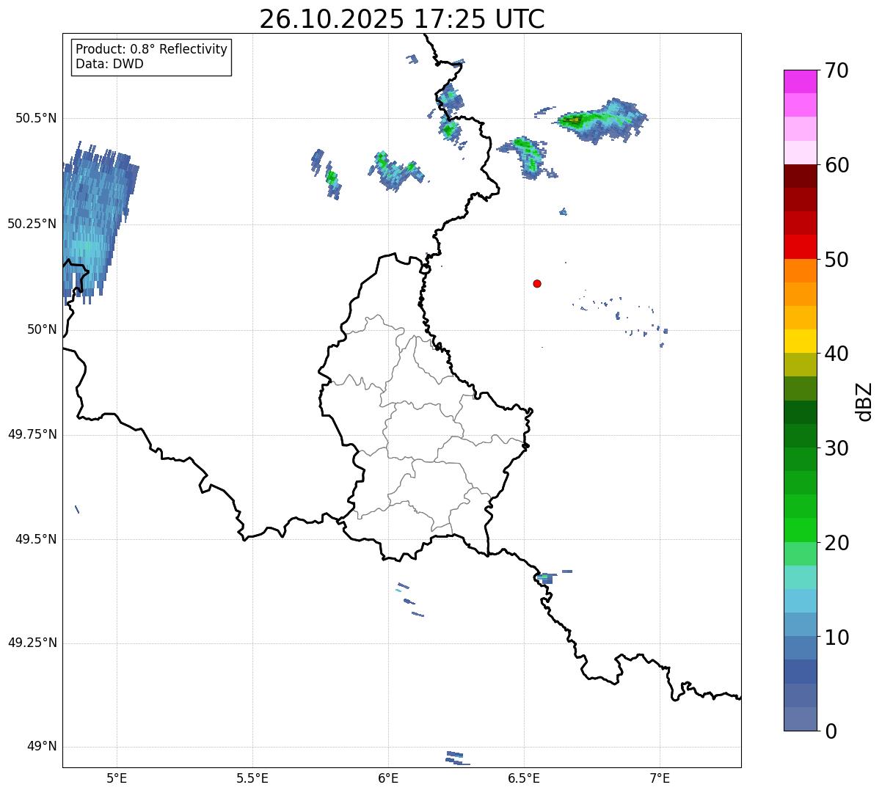
Task: Click the title 26.10.2025 17:25 UTC
Action: point(402,19)
